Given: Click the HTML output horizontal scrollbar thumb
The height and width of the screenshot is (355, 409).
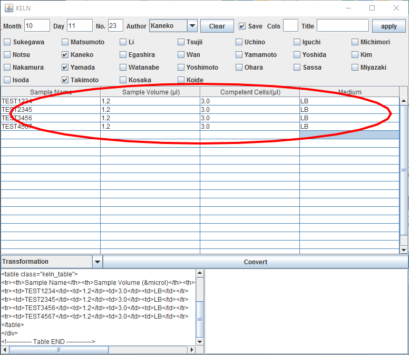Looking at the screenshot, I should [59, 350].
